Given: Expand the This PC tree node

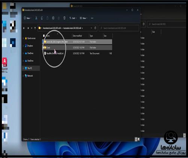Looking at the screenshot, I should [x=23, y=68].
